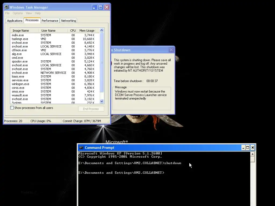
Task: Click process list scrollbar up arrow
Action: point(102,30)
